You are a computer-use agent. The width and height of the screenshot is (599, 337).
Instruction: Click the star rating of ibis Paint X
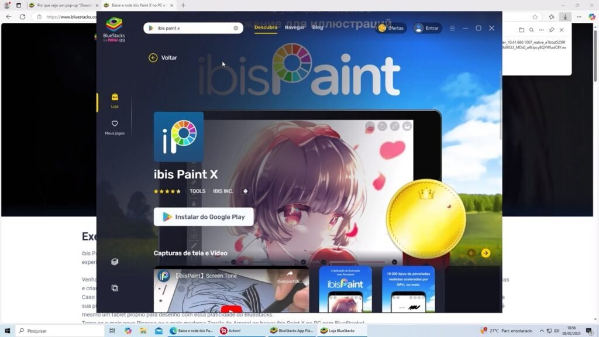(167, 191)
